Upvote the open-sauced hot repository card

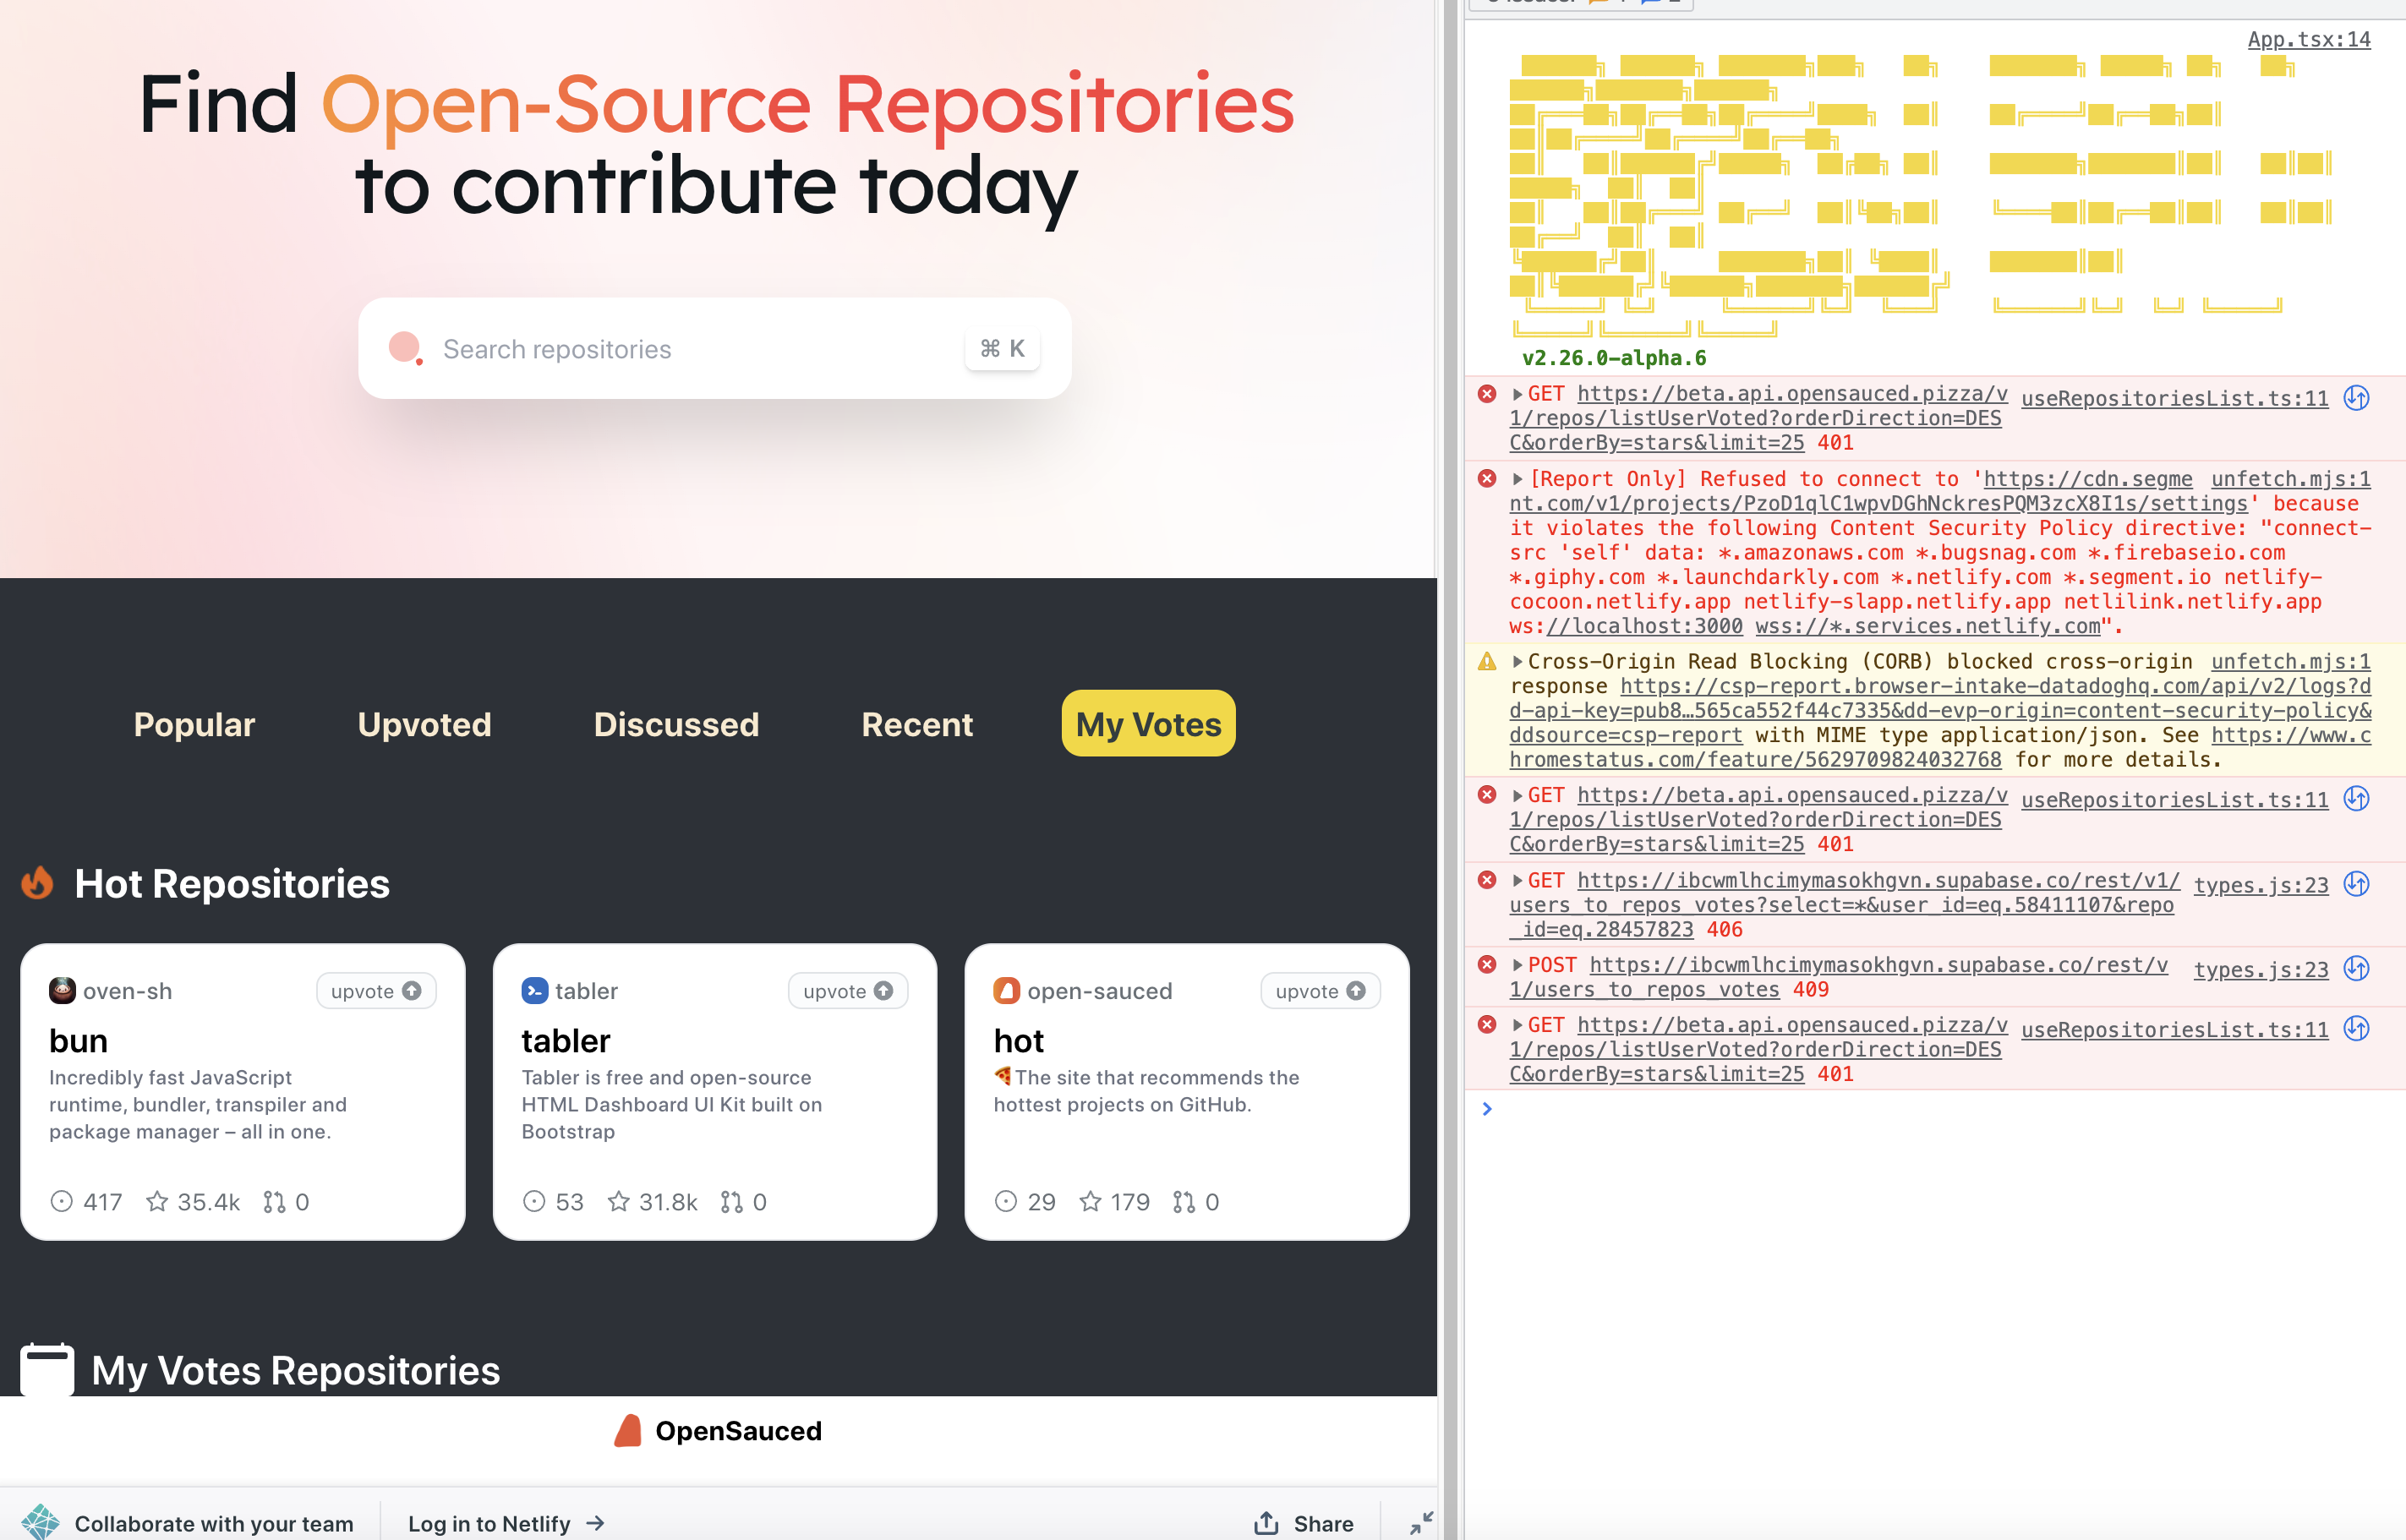(x=1320, y=991)
